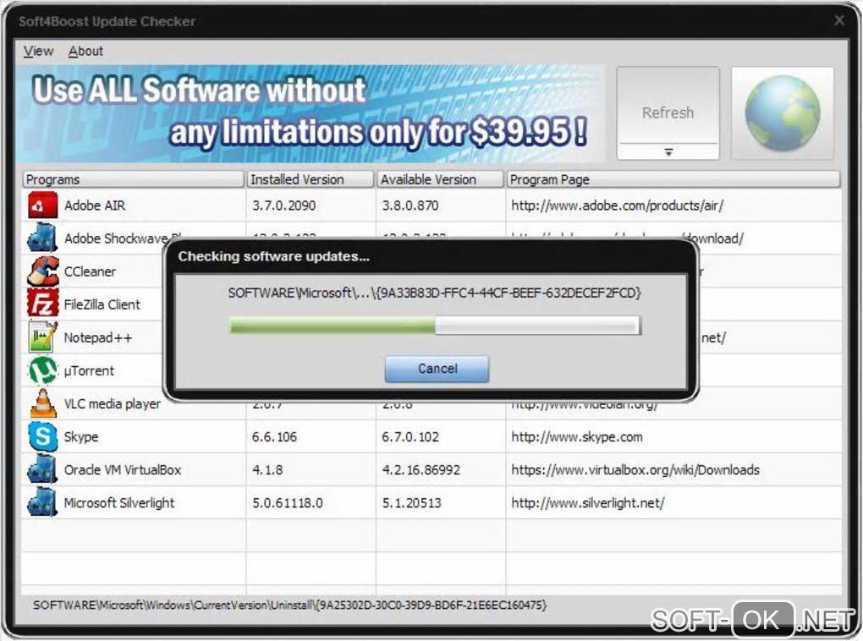Image resolution: width=863 pixels, height=641 pixels.
Task: Click installed version '6.6.106'
Action: [274, 437]
